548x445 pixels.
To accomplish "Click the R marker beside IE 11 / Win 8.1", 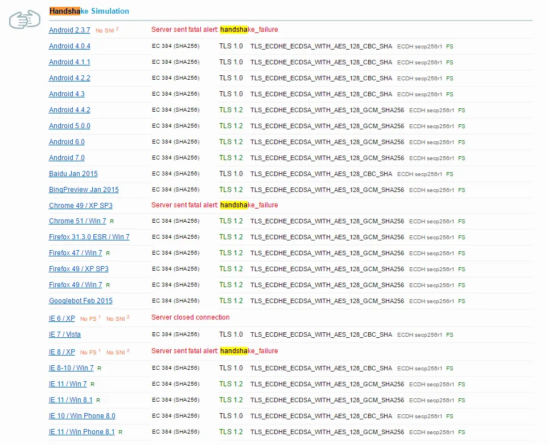I will (98, 400).
